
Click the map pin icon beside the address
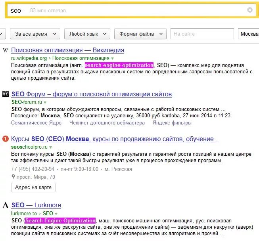(x=13, y=177)
